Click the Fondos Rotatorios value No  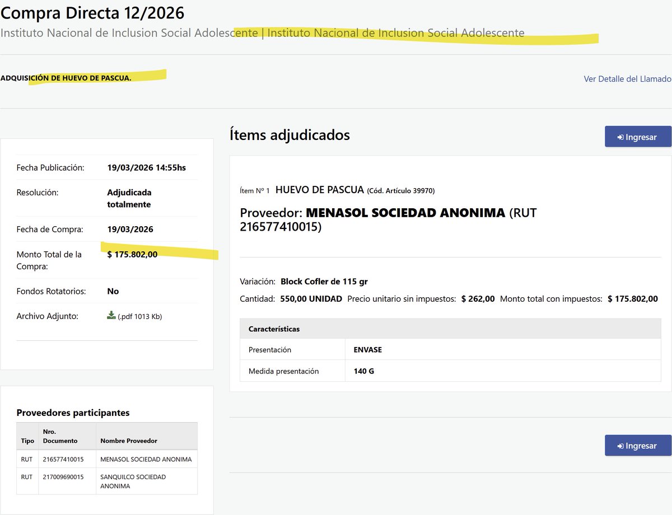[x=113, y=291]
